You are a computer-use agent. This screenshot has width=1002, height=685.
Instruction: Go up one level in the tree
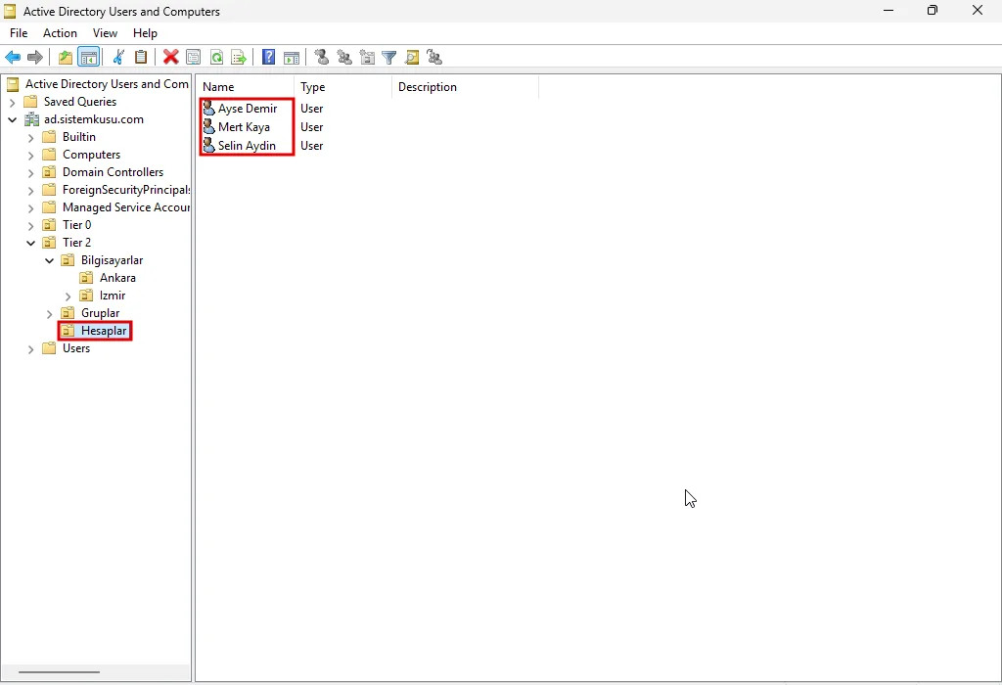[66, 58]
